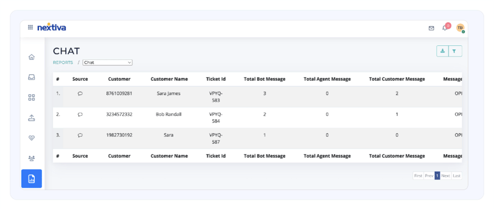Open the apps grid menu icon
The height and width of the screenshot is (210, 494).
coord(30,27)
